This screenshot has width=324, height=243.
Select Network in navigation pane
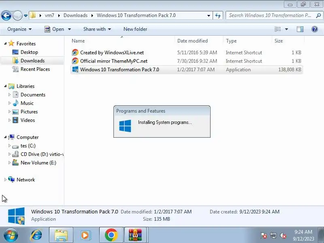pos(26,179)
